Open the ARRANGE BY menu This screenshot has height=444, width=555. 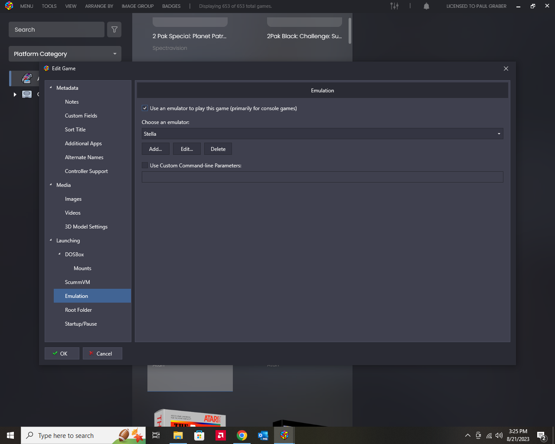tap(99, 6)
